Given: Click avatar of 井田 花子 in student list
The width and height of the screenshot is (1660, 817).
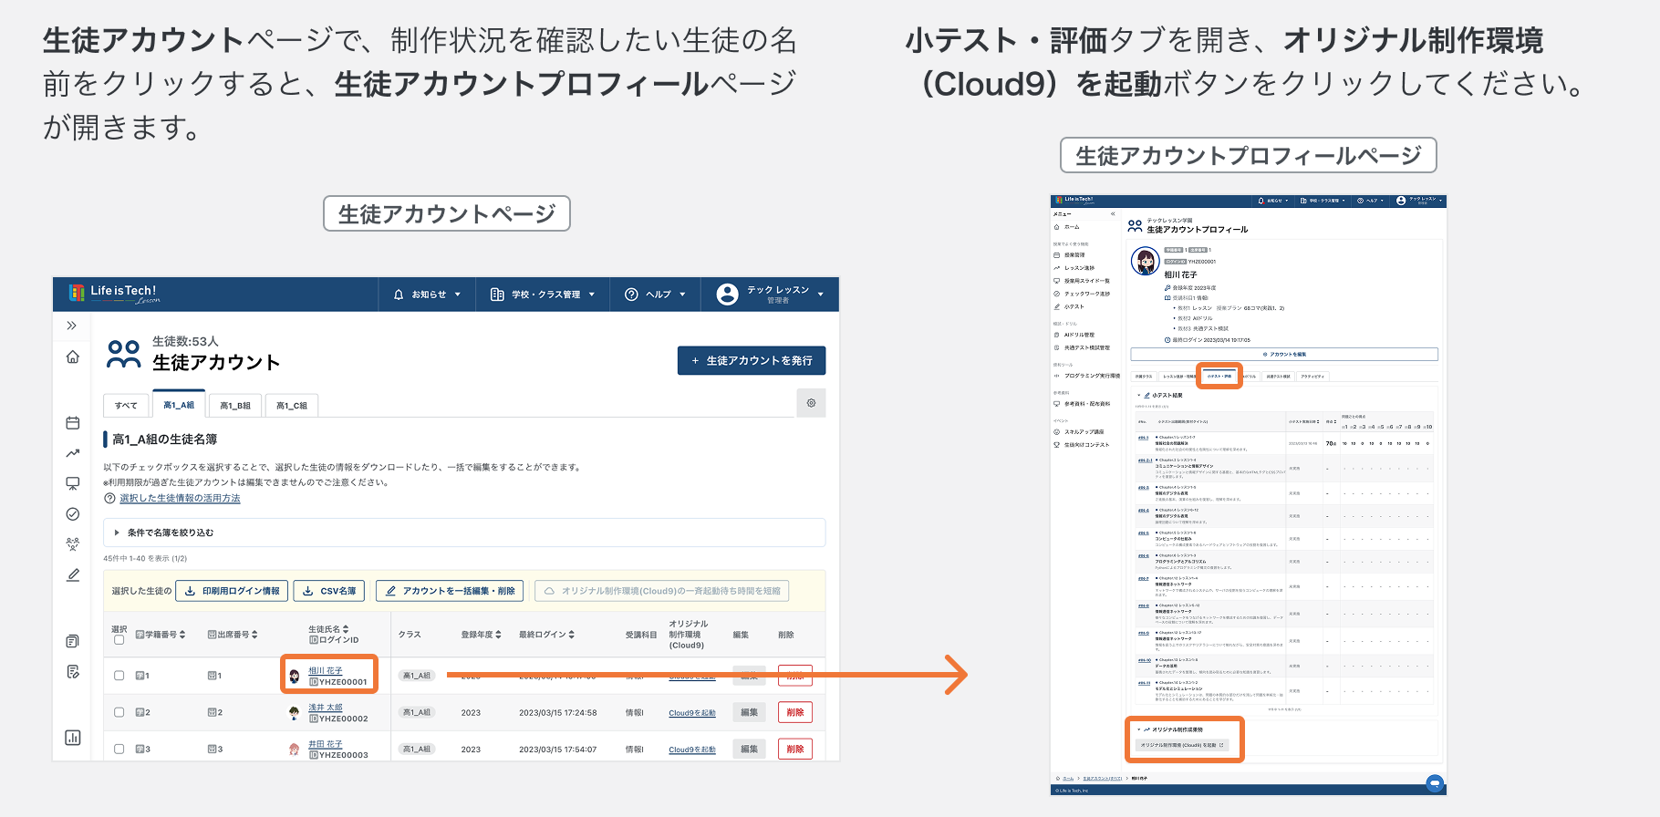Looking at the screenshot, I should (295, 750).
